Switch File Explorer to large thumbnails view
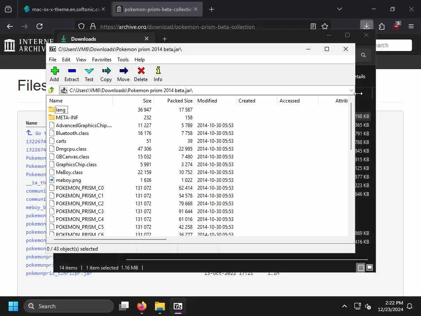Screen dimensions: 421x316 tap(370, 267)
